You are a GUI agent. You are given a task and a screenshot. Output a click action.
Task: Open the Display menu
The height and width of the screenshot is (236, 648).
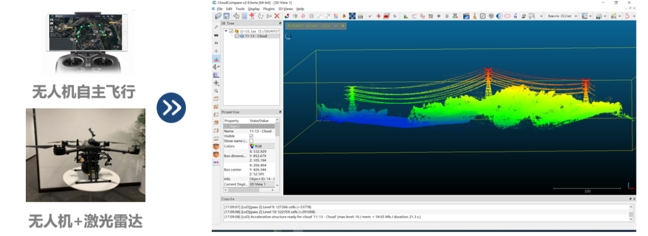pyautogui.click(x=254, y=8)
